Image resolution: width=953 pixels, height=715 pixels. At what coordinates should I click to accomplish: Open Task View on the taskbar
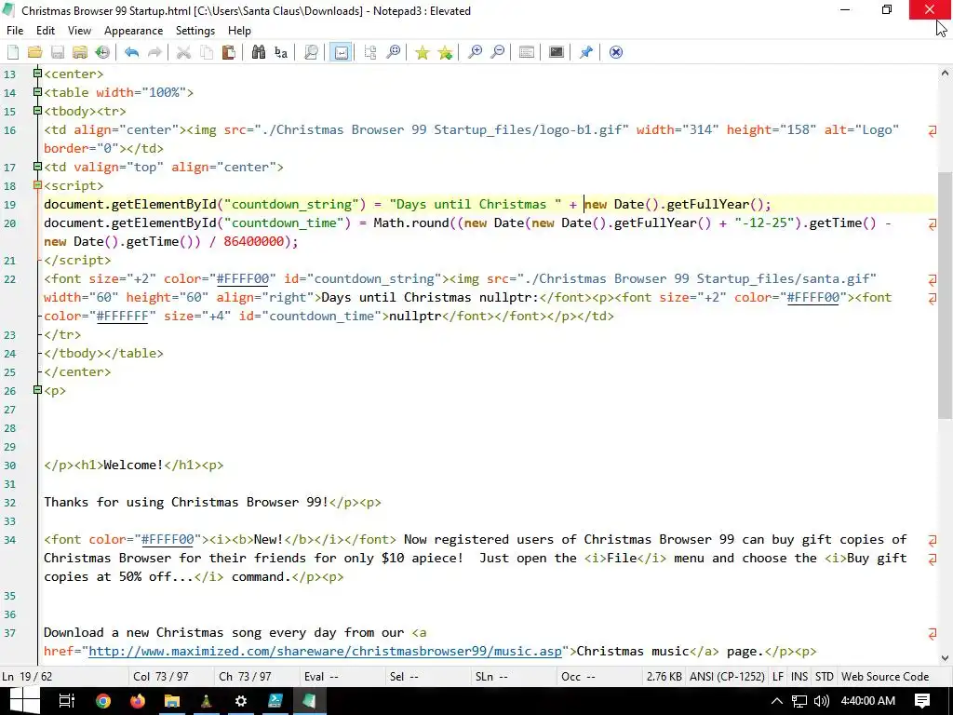[x=66, y=701]
